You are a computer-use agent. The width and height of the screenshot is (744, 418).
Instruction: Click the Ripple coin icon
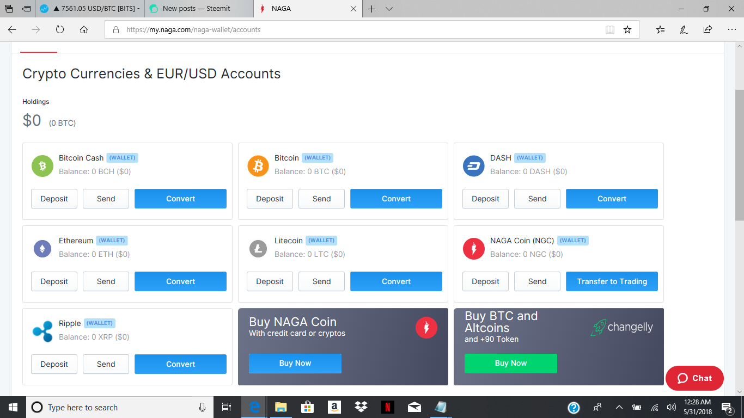pos(42,331)
